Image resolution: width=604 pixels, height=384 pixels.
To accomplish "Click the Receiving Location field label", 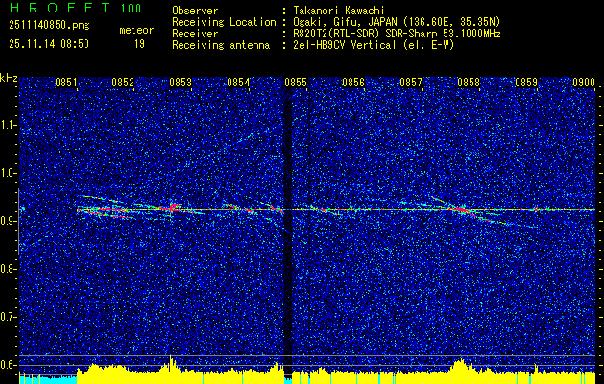I will tap(224, 22).
